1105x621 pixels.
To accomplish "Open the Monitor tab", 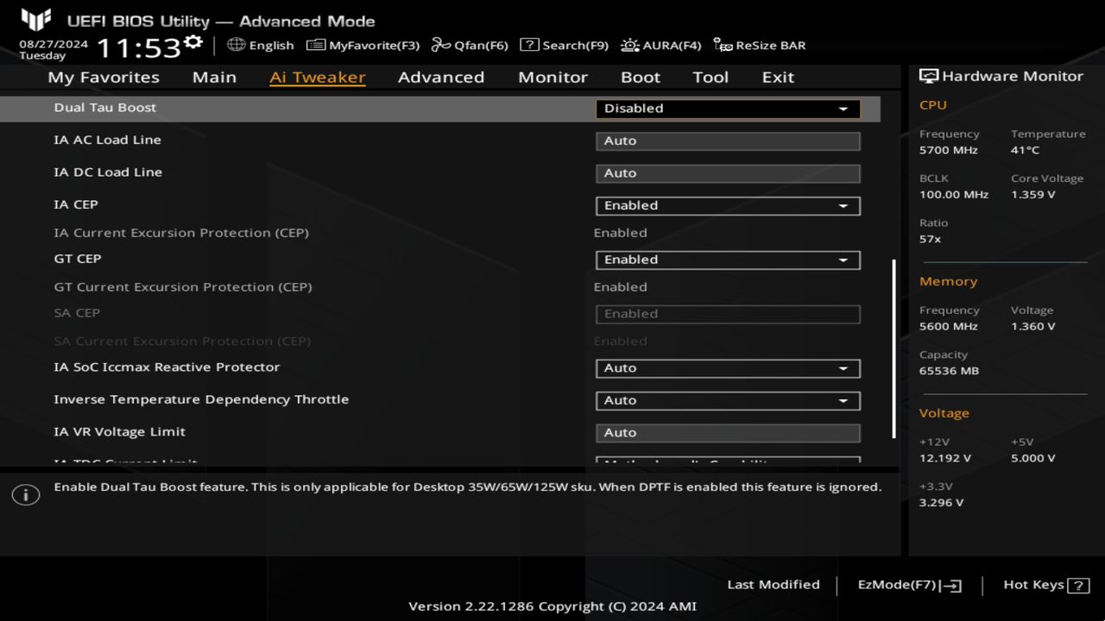I will 552,77.
